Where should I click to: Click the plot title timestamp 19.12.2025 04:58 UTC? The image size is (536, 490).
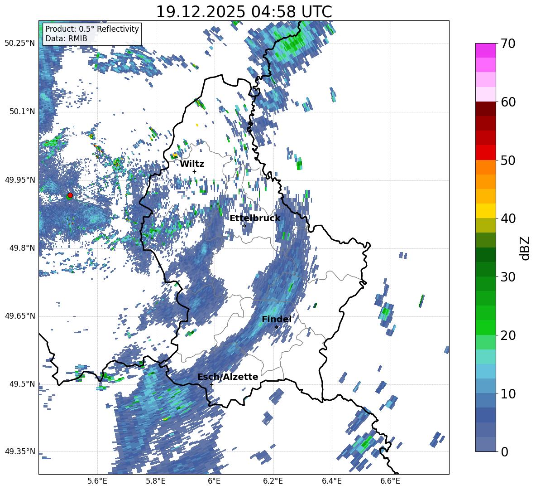pyautogui.click(x=244, y=12)
